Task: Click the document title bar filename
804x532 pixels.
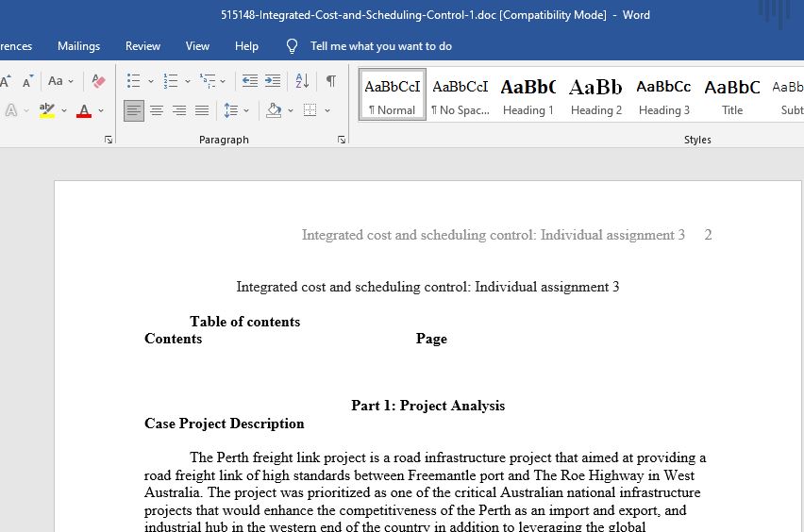Action: click(359, 15)
